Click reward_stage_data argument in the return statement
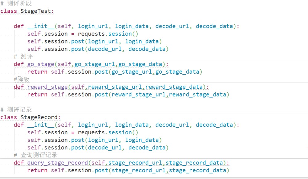308x179 pixels. coord(197,95)
